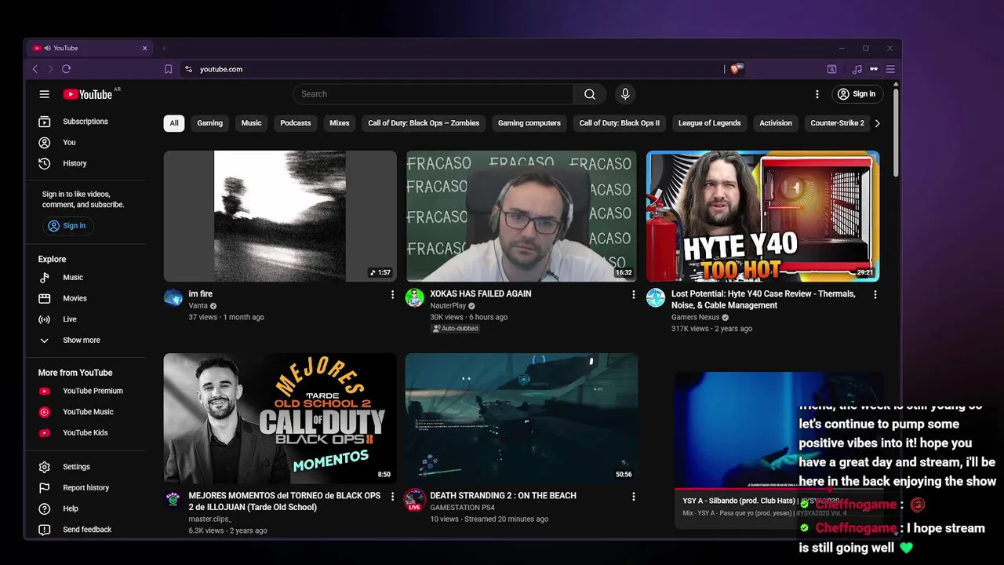Image resolution: width=1004 pixels, height=565 pixels.
Task: Click Send feedback in sidebar
Action: tap(85, 530)
